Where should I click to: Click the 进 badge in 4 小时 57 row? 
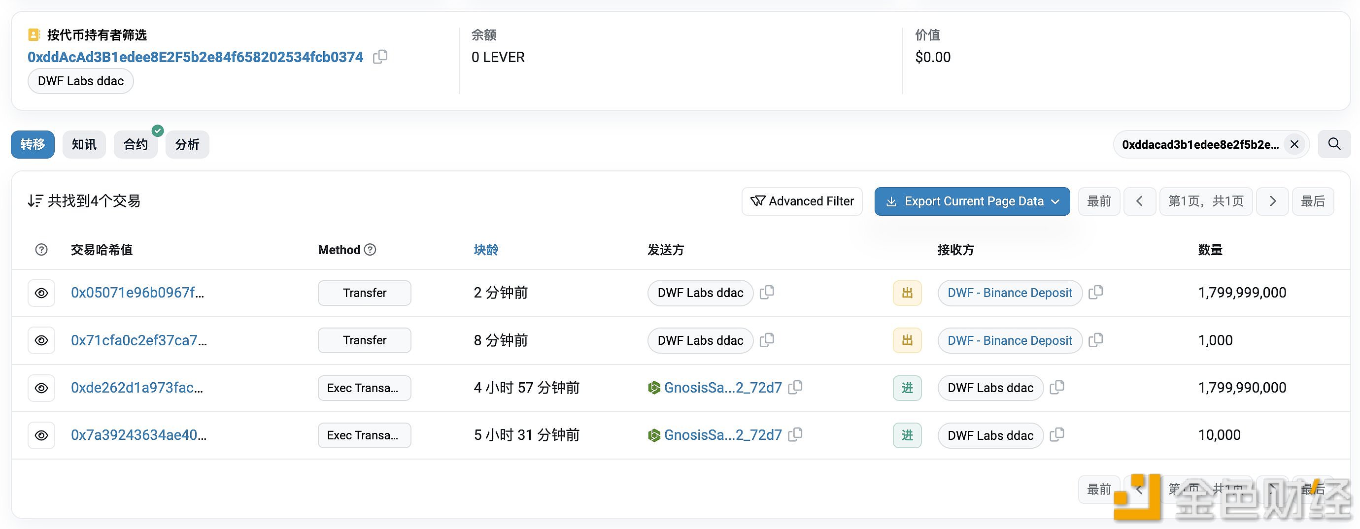pyautogui.click(x=907, y=388)
